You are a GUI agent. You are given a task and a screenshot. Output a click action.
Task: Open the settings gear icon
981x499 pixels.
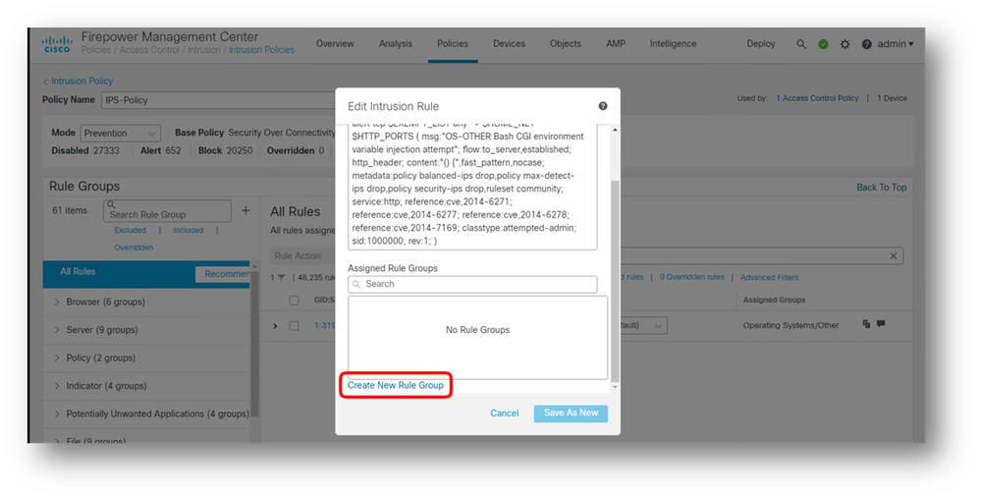point(845,44)
